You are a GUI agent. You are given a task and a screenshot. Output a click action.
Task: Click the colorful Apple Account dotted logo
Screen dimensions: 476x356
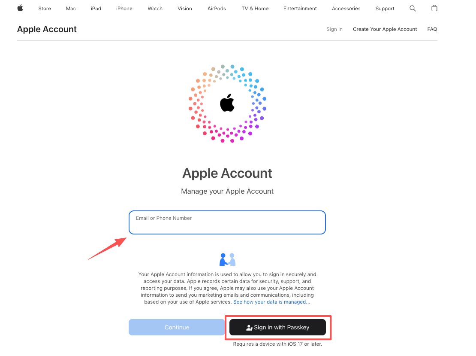[x=227, y=103]
